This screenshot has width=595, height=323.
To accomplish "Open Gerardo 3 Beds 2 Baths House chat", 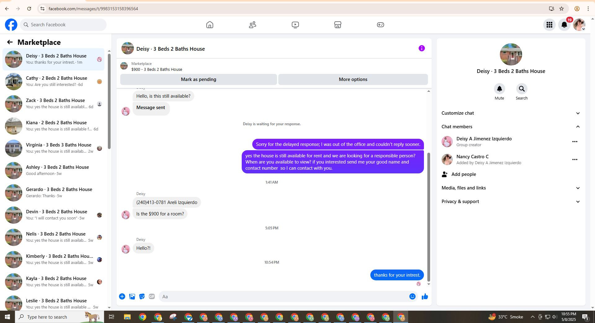I will [53, 193].
